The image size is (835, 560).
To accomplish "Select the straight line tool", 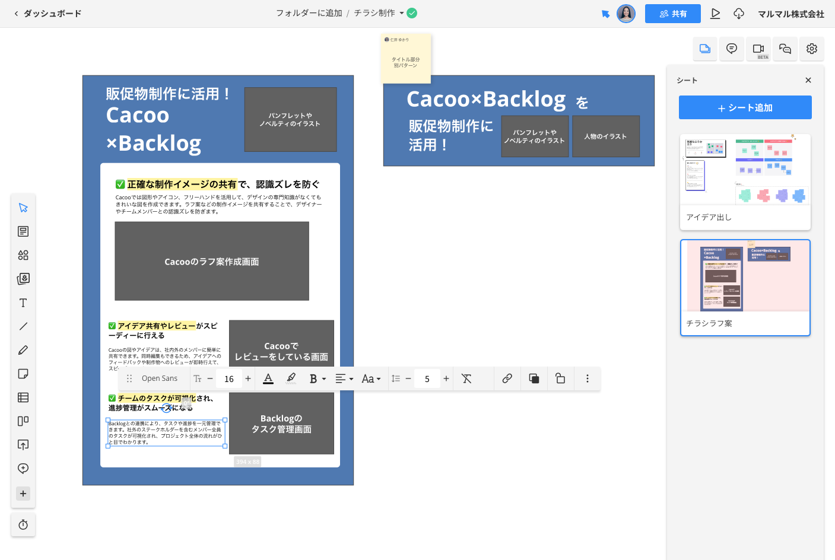I will [x=23, y=326].
